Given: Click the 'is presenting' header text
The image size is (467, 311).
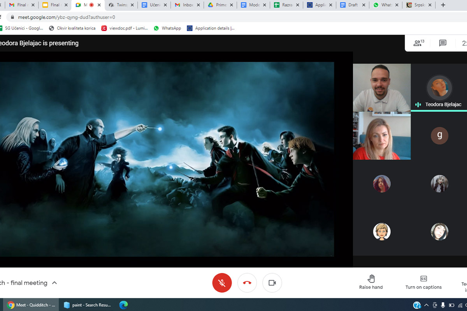Looking at the screenshot, I should tap(61, 43).
